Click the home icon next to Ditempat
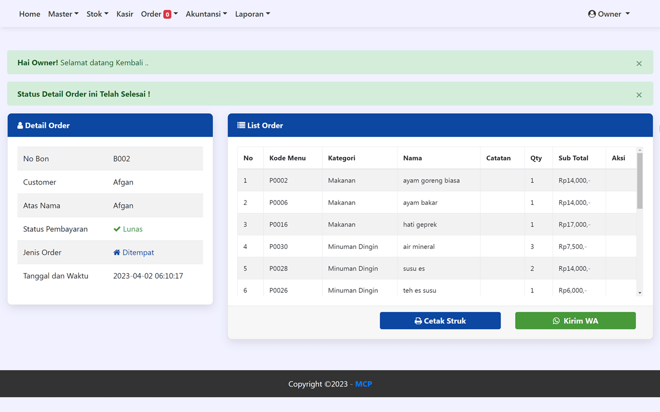The height and width of the screenshot is (412, 660). point(117,253)
